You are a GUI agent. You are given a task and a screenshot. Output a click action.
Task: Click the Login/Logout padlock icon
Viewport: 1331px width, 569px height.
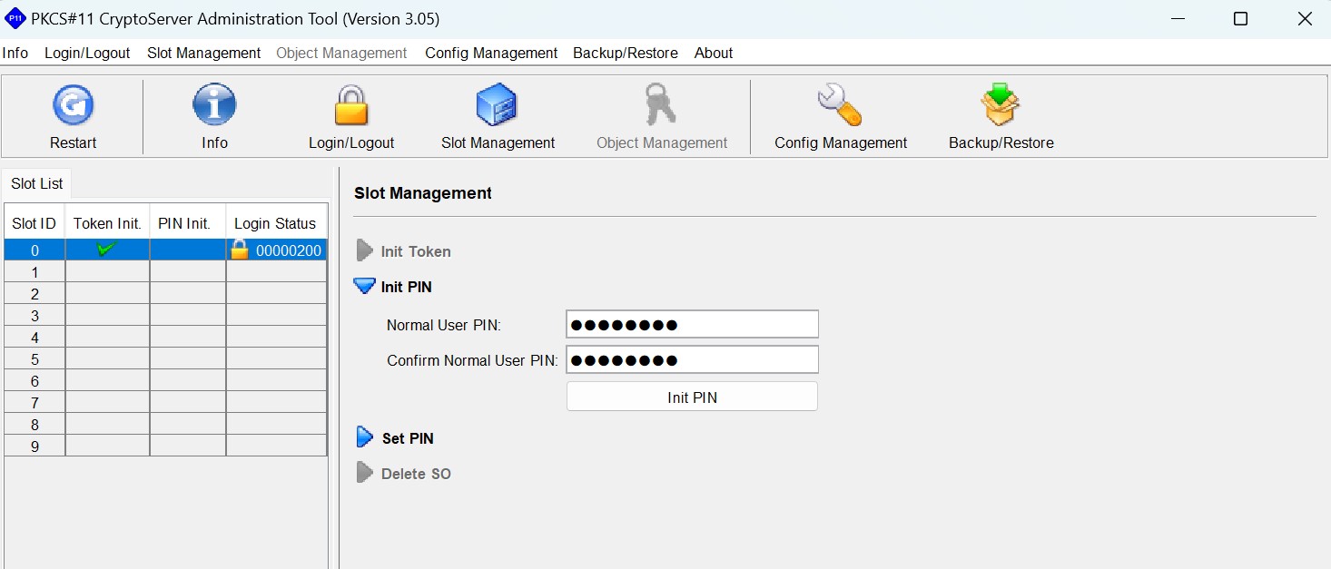[x=351, y=105]
